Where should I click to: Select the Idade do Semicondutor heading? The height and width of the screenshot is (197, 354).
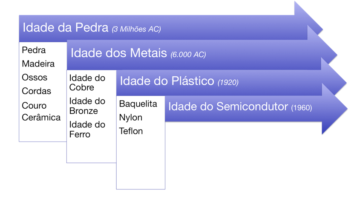(x=228, y=107)
